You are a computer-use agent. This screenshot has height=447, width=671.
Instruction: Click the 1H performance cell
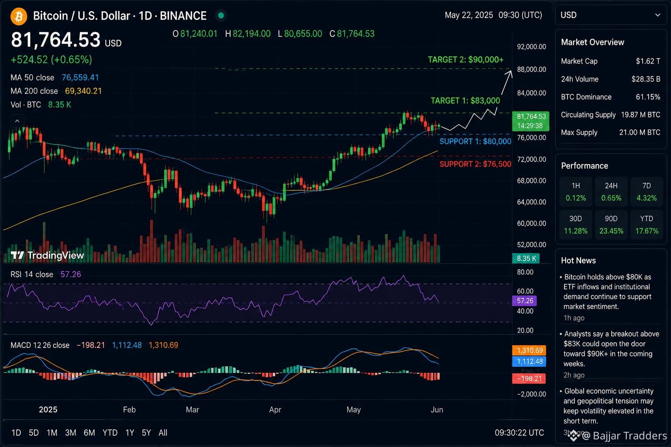tap(576, 192)
